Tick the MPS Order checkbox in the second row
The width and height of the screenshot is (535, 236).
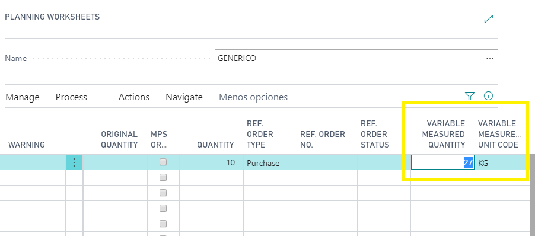click(x=163, y=177)
